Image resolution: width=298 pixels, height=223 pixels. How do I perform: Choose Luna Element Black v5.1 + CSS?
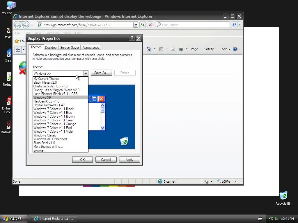pyautogui.click(x=61, y=94)
